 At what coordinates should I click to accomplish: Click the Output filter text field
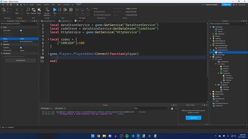(x=151, y=108)
